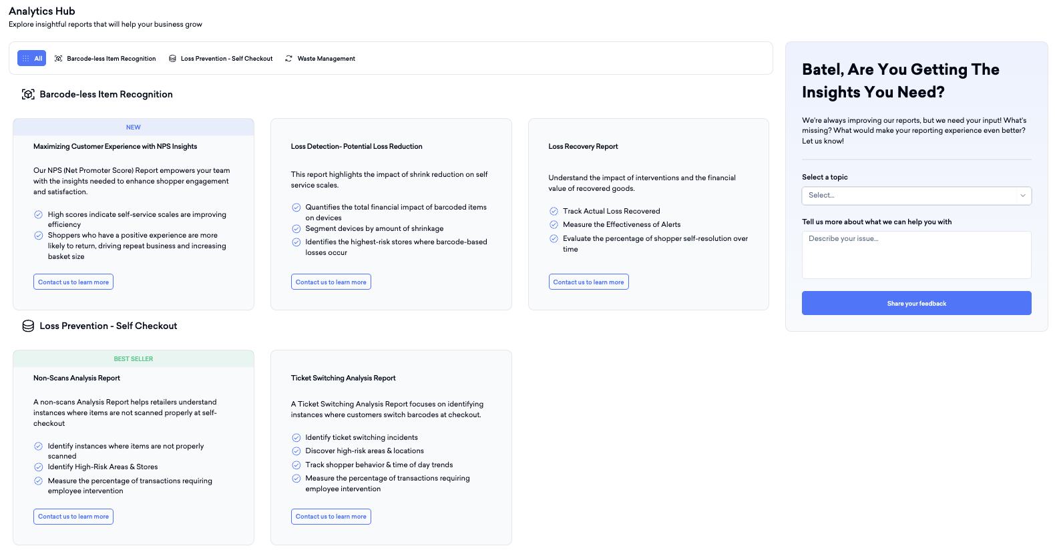The image size is (1055, 554).
Task: Click check icon beside Identify High-Risk Areas & Stores
Action: coord(39,467)
